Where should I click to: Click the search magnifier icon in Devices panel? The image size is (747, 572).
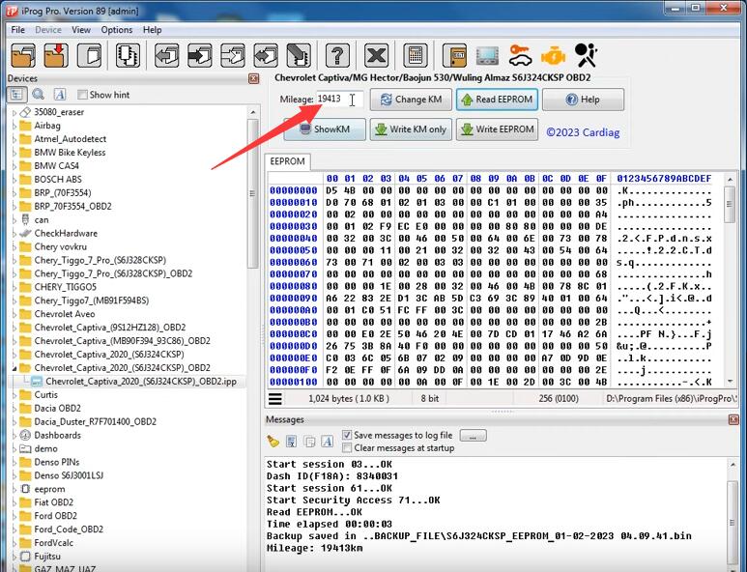(38, 95)
